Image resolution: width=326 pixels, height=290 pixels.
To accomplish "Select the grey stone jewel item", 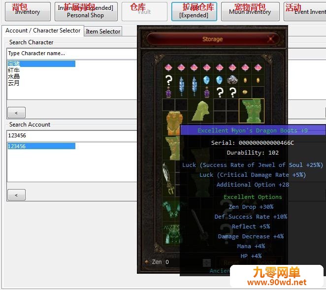I will 232,80.
